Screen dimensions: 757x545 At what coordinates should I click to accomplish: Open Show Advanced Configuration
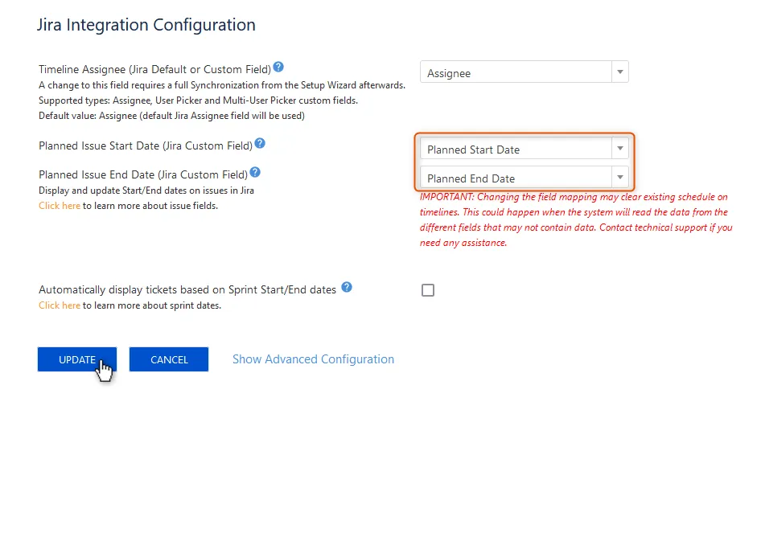coord(313,359)
